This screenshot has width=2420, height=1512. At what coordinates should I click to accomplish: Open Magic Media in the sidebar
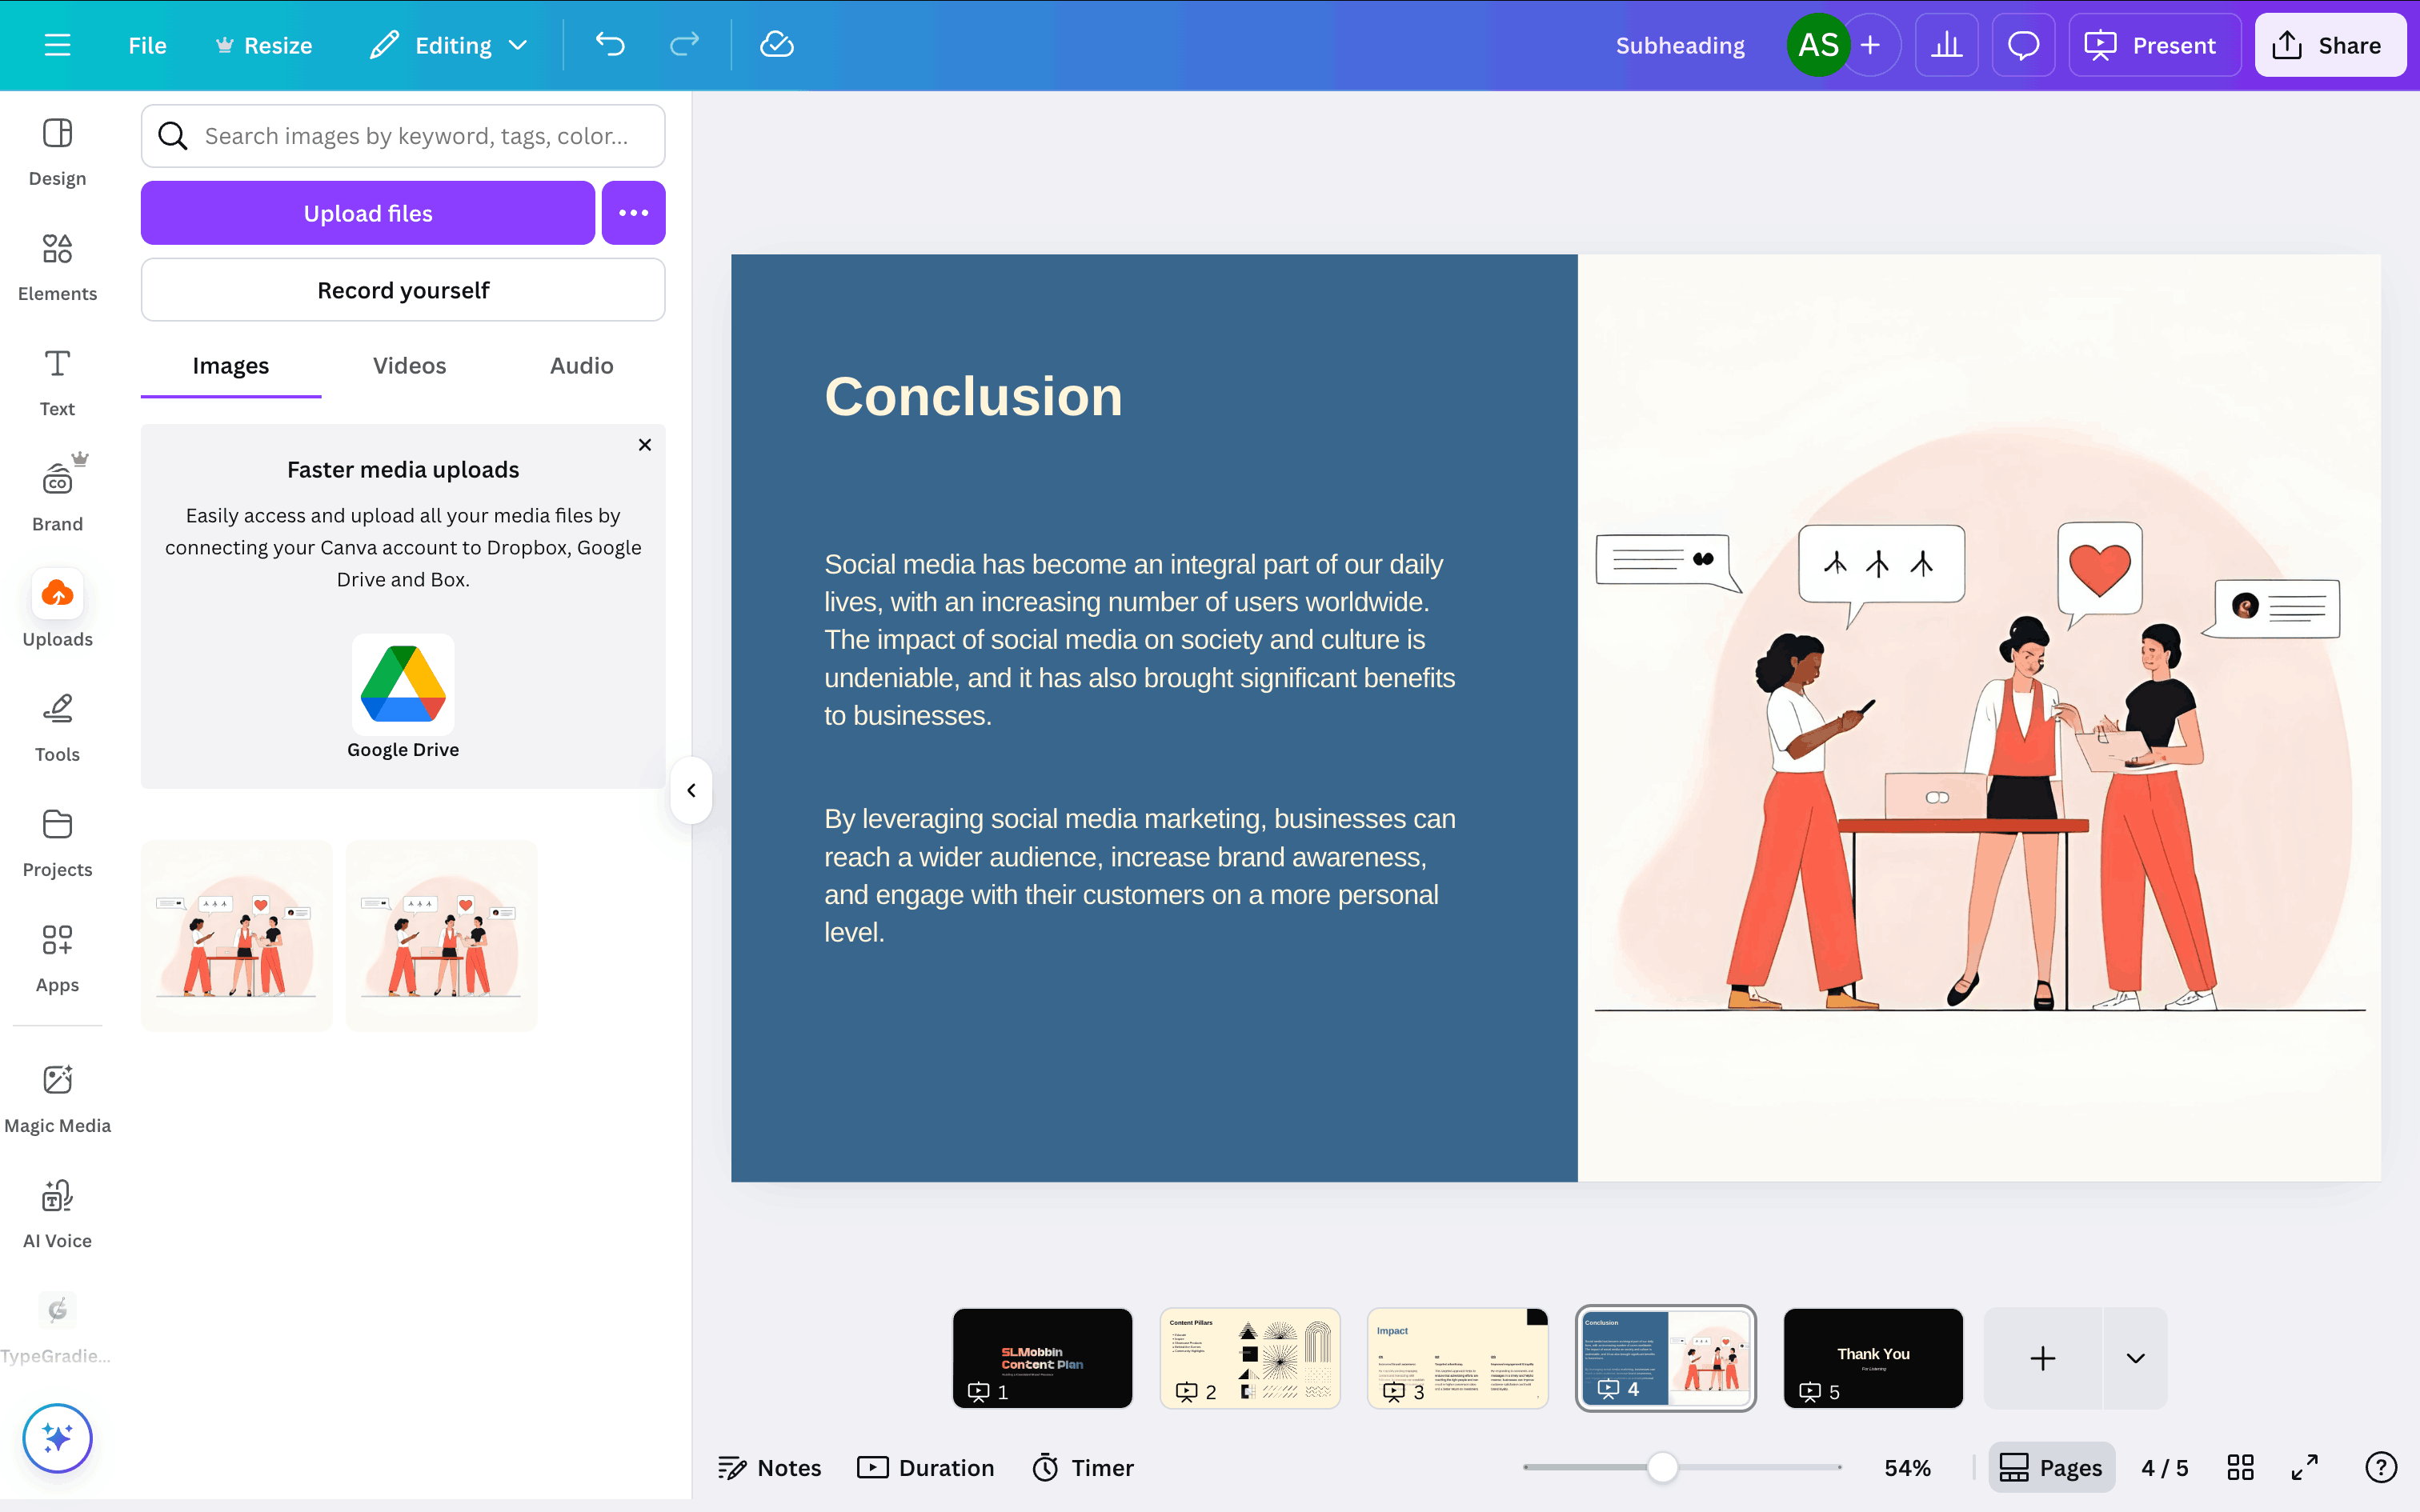(57, 1097)
